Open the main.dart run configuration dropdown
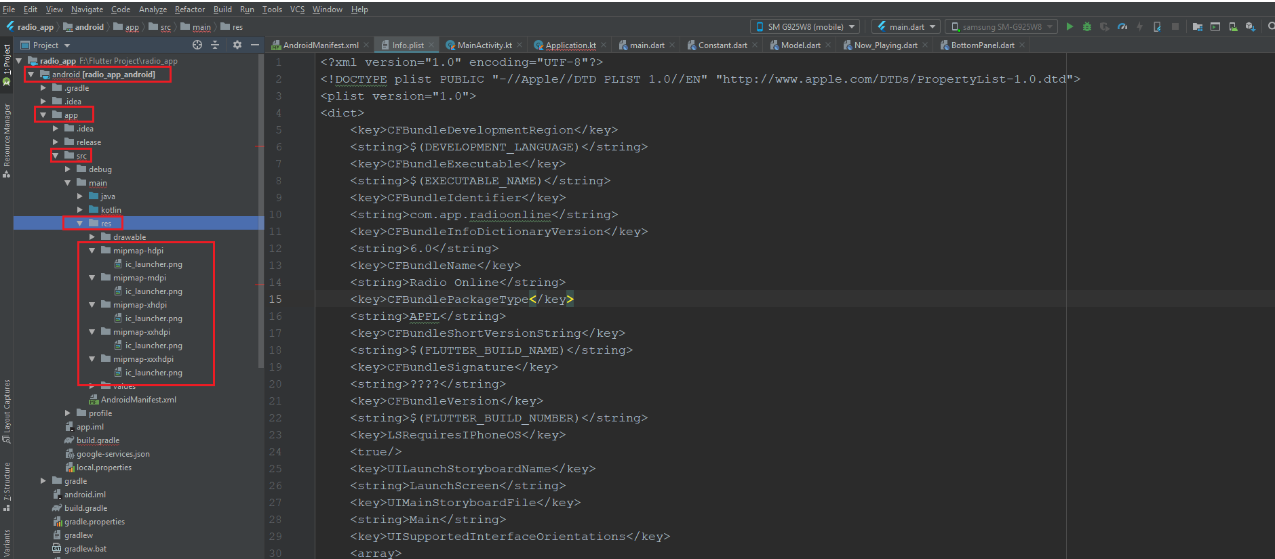 coord(905,26)
